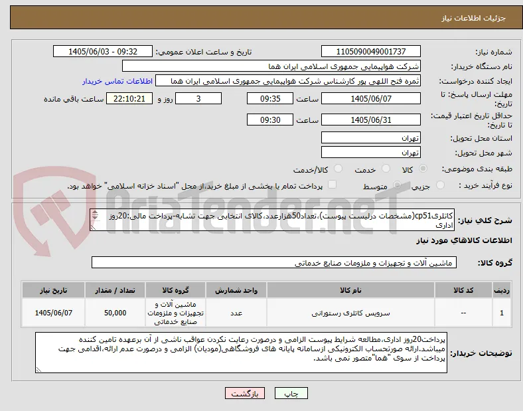Click the price validity time field 09:30
523x411 pixels.
click(x=270, y=120)
